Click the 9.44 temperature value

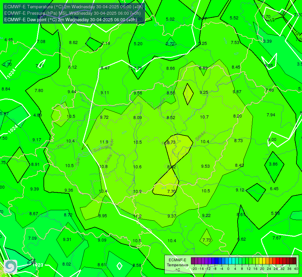point(72,92)
